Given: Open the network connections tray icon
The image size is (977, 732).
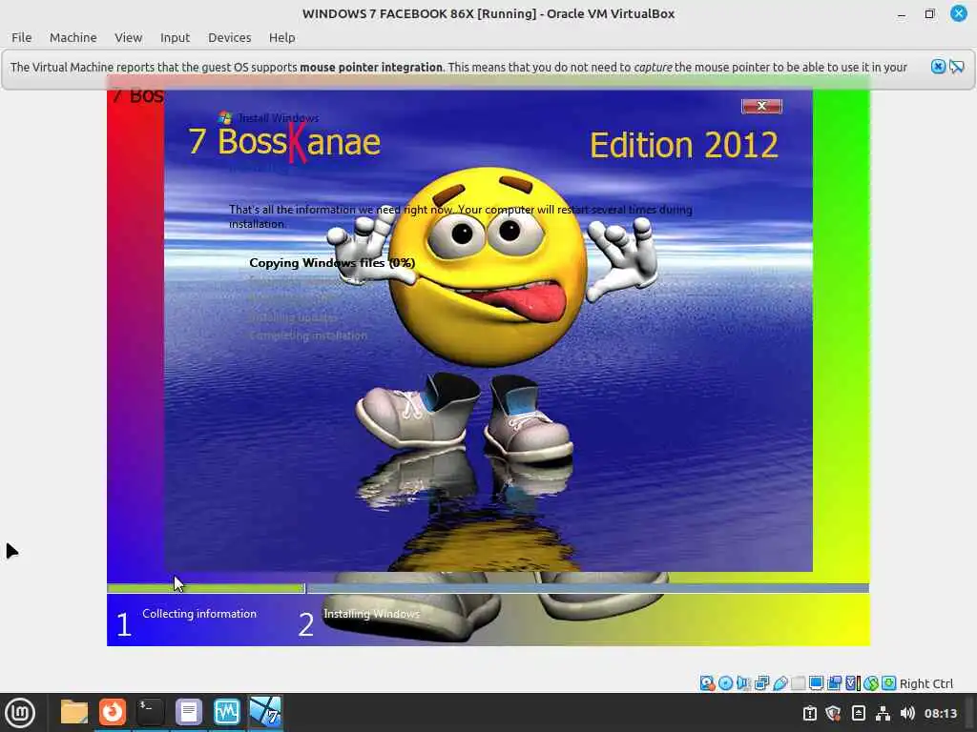Looking at the screenshot, I should click(883, 713).
